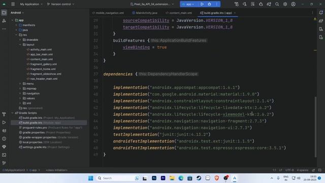
Task: Open Running Devices tool window
Action: [321, 37]
